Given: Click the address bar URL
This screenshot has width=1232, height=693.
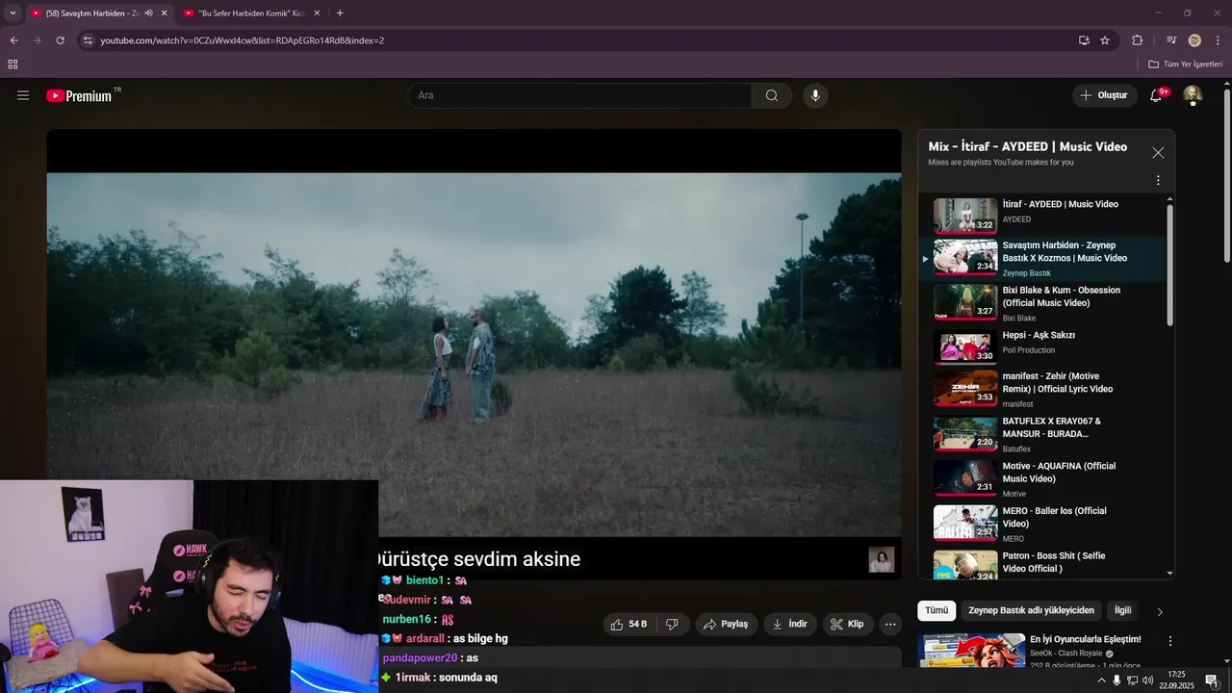Looking at the screenshot, I should (242, 40).
